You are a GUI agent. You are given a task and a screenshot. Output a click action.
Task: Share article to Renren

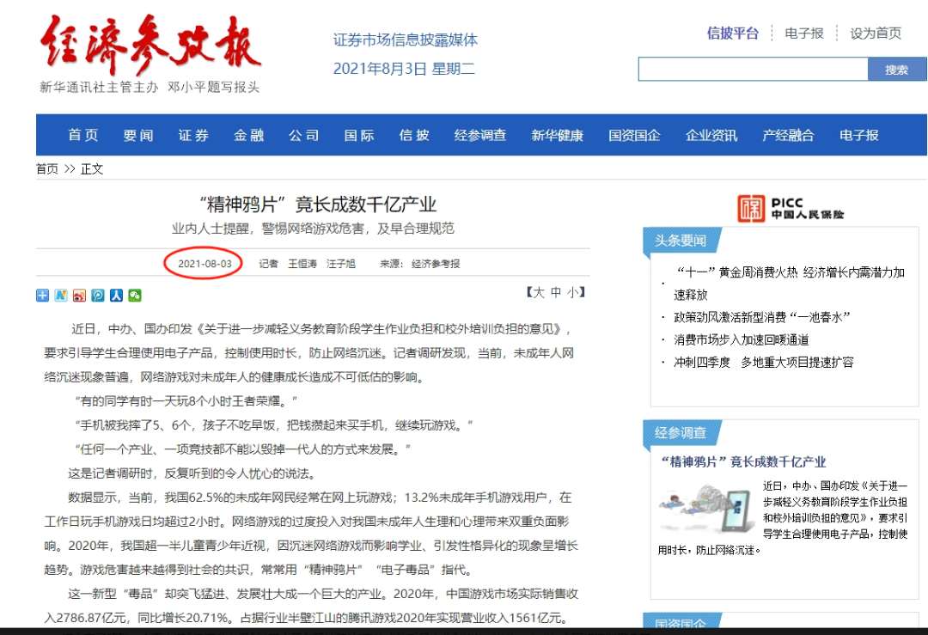116,296
